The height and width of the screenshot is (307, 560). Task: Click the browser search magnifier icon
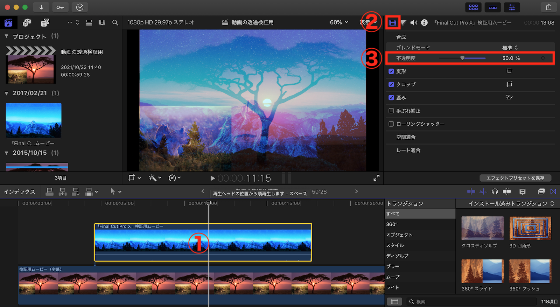pos(115,23)
